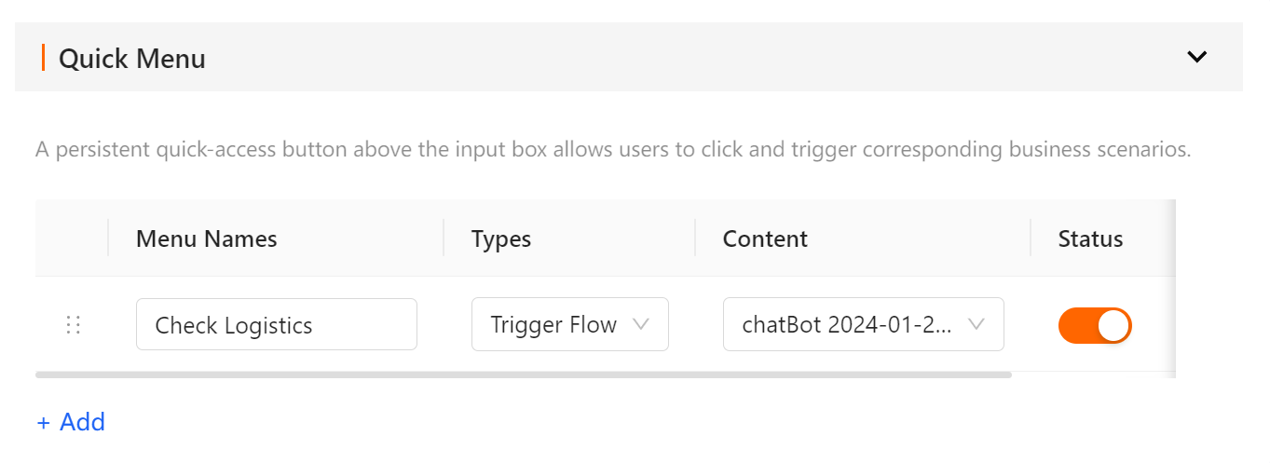Image resolution: width=1270 pixels, height=463 pixels.
Task: Click the Quick Menu section title
Action: [132, 58]
